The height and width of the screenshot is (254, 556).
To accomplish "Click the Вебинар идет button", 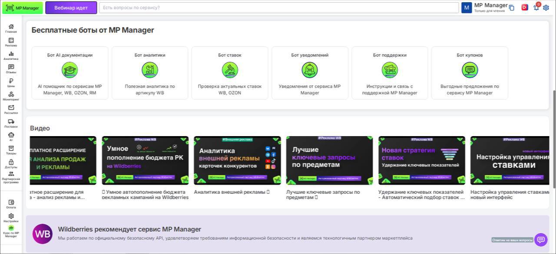I will [x=71, y=8].
